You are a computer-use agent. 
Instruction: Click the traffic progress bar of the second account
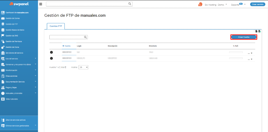[x=236, y=58]
